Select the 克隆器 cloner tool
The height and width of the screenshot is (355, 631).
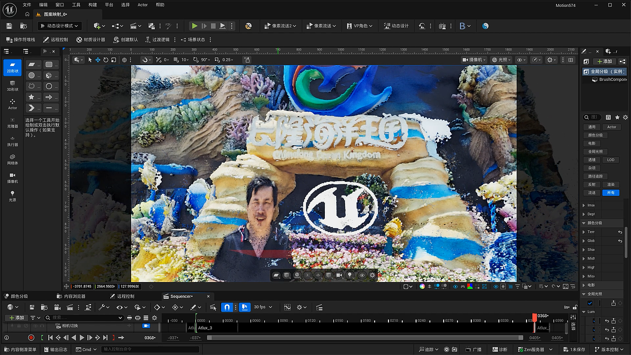(x=12, y=122)
